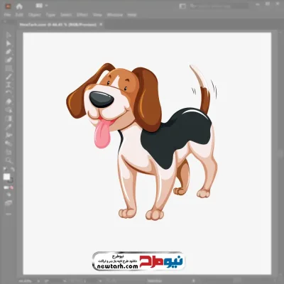Select the Zoom magnifier tool
284x284 pixels.
tap(9, 160)
